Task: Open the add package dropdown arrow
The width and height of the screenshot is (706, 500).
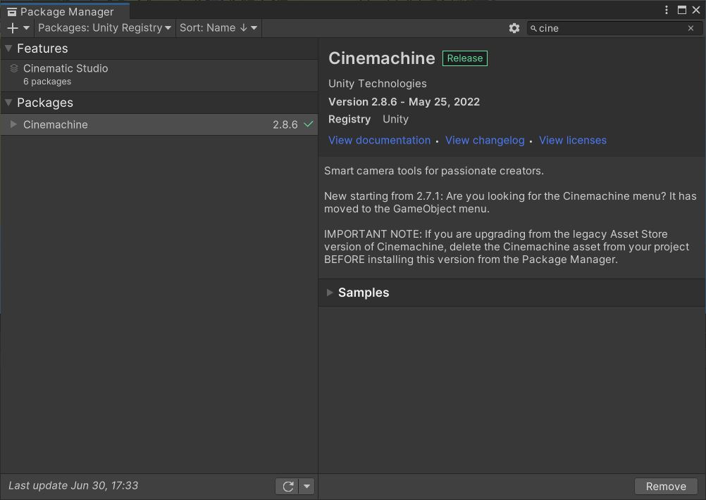Action: tap(27, 28)
